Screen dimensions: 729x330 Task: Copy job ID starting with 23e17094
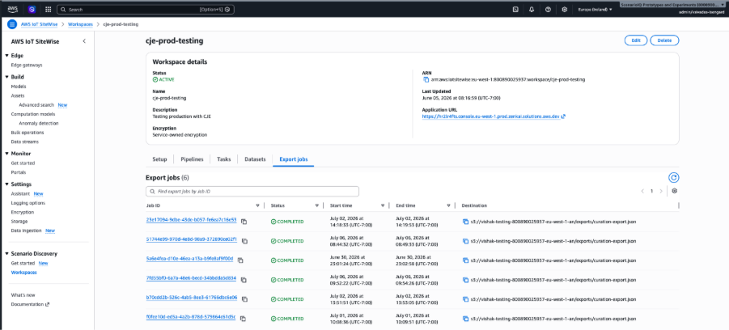pos(244,222)
